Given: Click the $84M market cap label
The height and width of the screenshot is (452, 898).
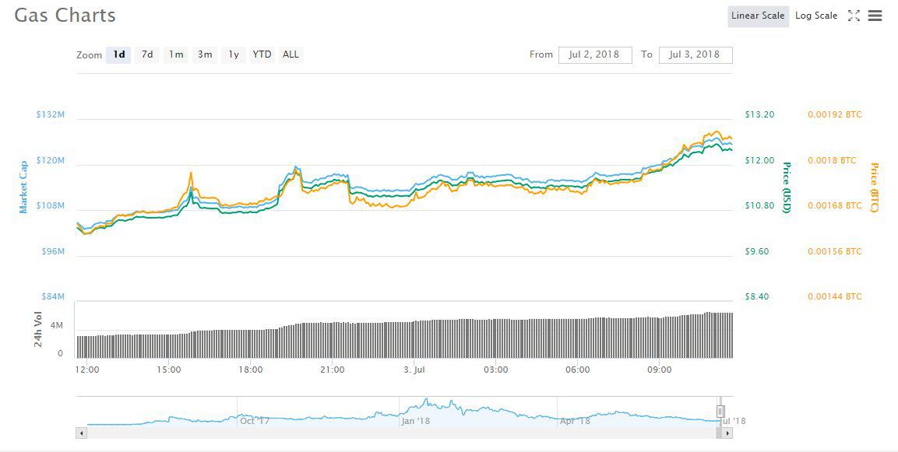Looking at the screenshot, I should (x=53, y=296).
